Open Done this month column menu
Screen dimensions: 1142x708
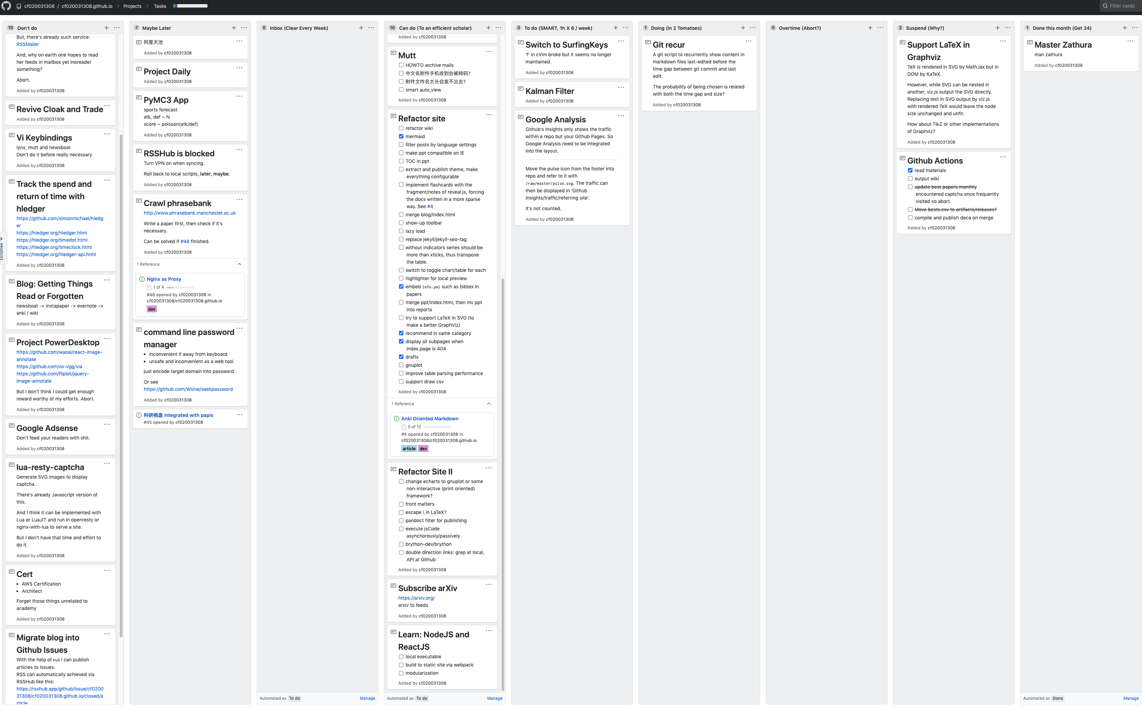(1134, 28)
